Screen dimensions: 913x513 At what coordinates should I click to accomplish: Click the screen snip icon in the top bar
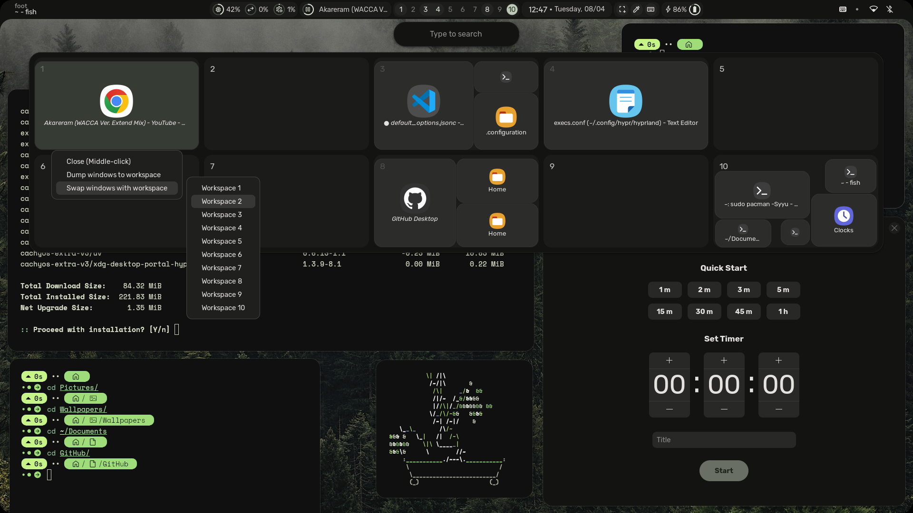pyautogui.click(x=622, y=9)
